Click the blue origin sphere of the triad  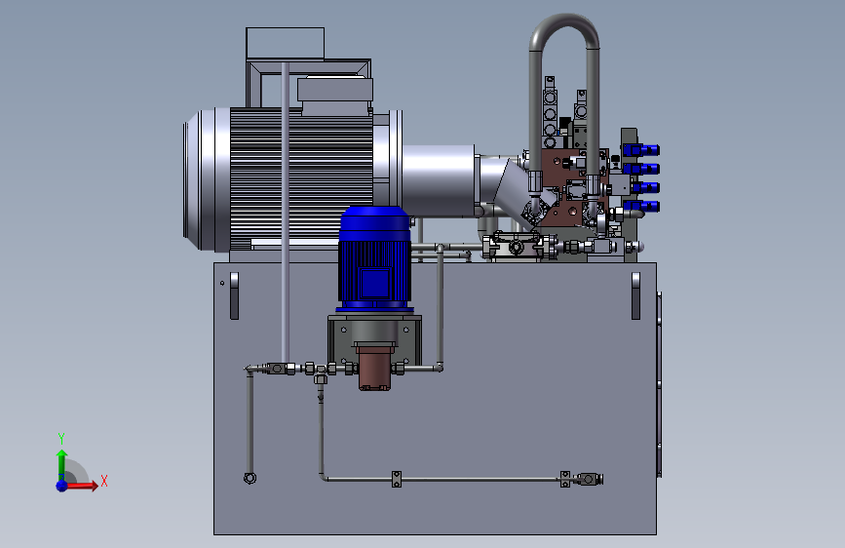click(62, 486)
